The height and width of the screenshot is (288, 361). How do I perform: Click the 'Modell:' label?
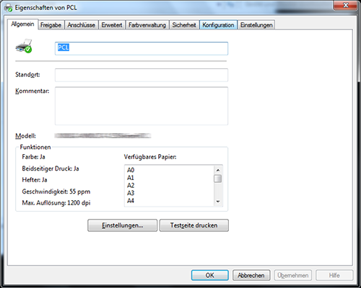(x=25, y=136)
